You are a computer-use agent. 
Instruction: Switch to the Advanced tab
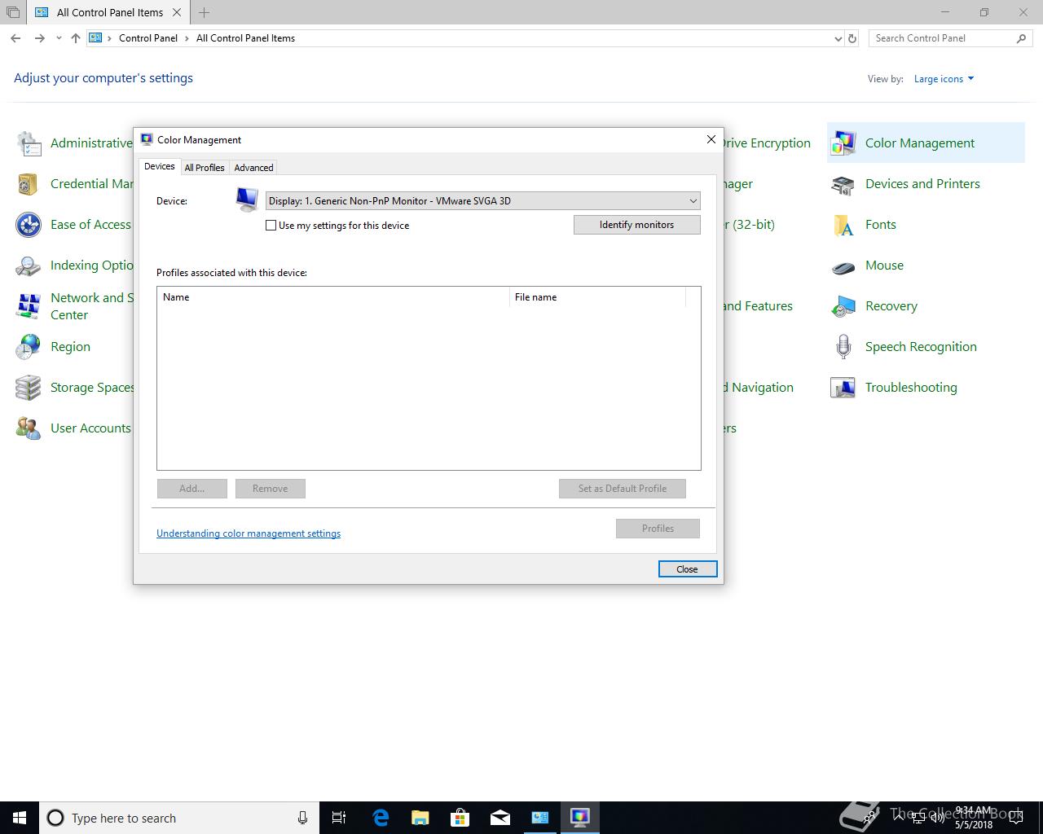click(x=253, y=168)
